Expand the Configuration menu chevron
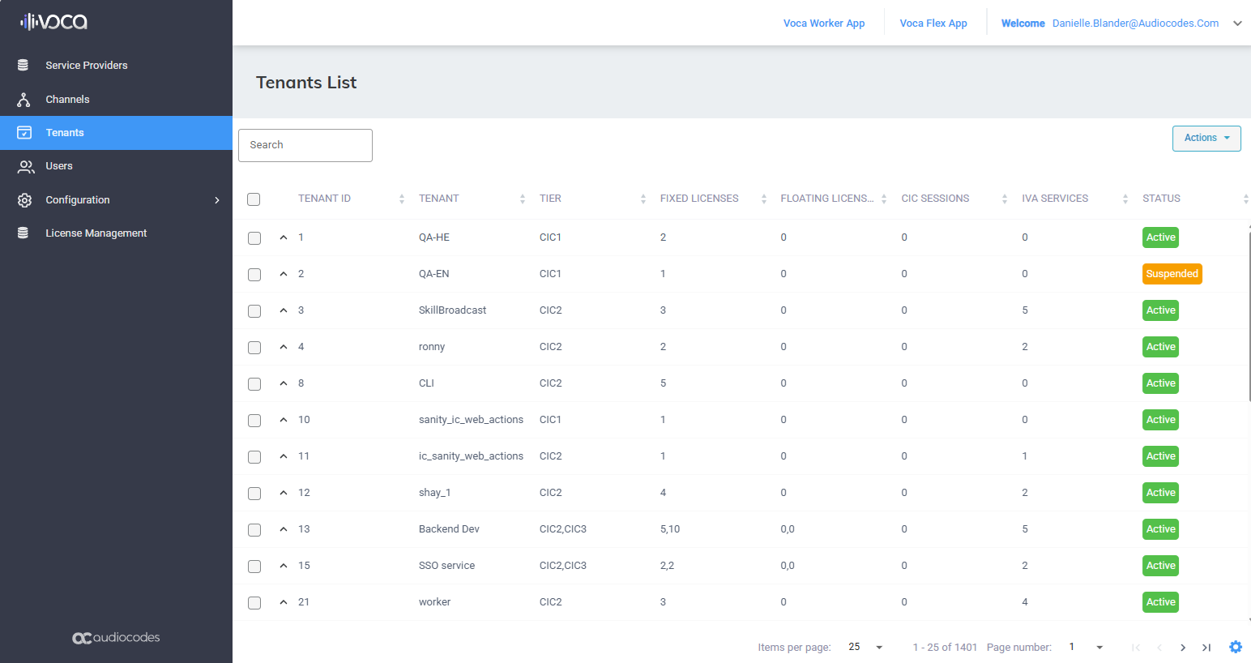Screen dimensions: 1251x663 coord(216,200)
